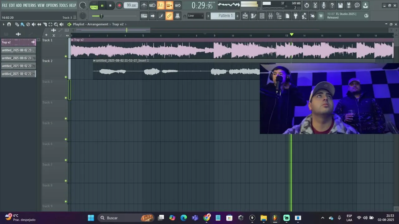Select the slip edit tool
Viewport: 399px width, 224px height.
point(39,24)
